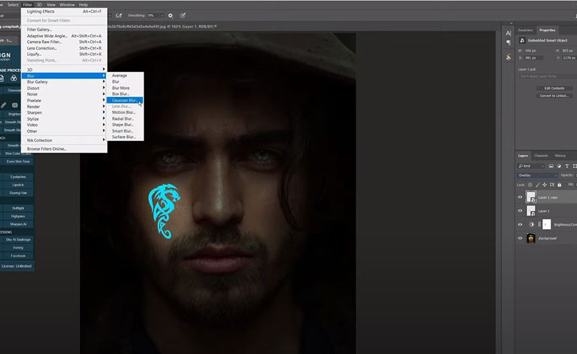The height and width of the screenshot is (354, 577).
Task: Click the smoothing options gear icon
Action: 170,15
